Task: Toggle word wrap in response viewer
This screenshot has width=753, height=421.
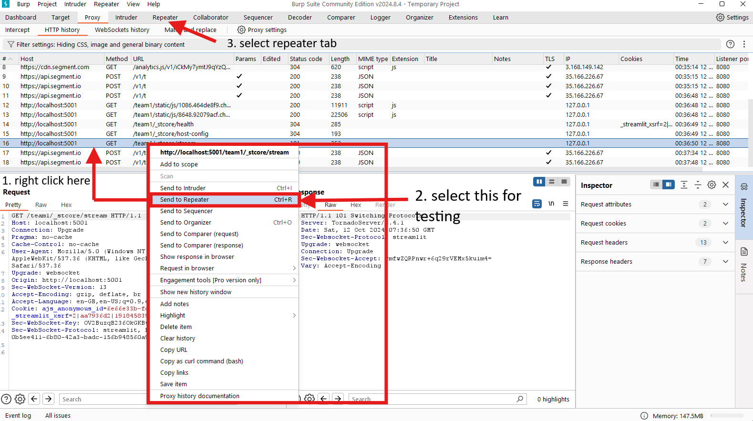Action: point(537,204)
